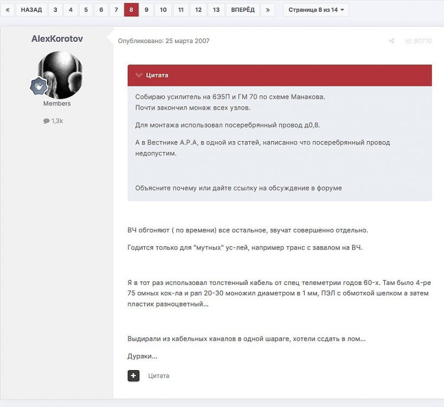Click the share icon on the post
Image resolution: width=444 pixels, height=407 pixels.
391,41
